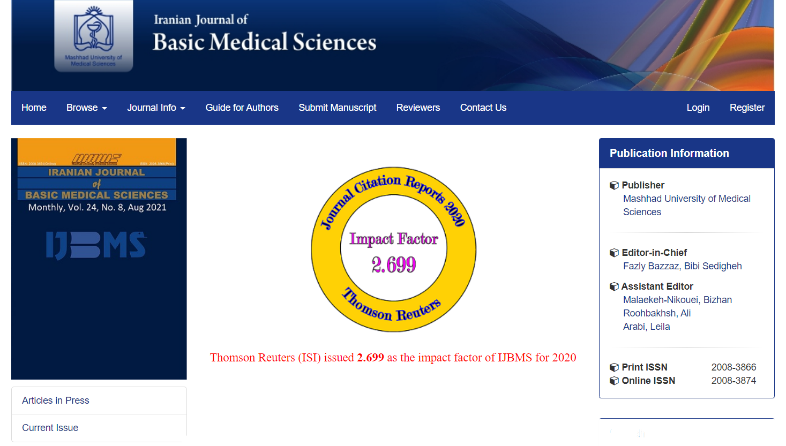Click the Thomson Reuters impact factor announcement text
This screenshot has height=446, width=786.
coord(393,358)
